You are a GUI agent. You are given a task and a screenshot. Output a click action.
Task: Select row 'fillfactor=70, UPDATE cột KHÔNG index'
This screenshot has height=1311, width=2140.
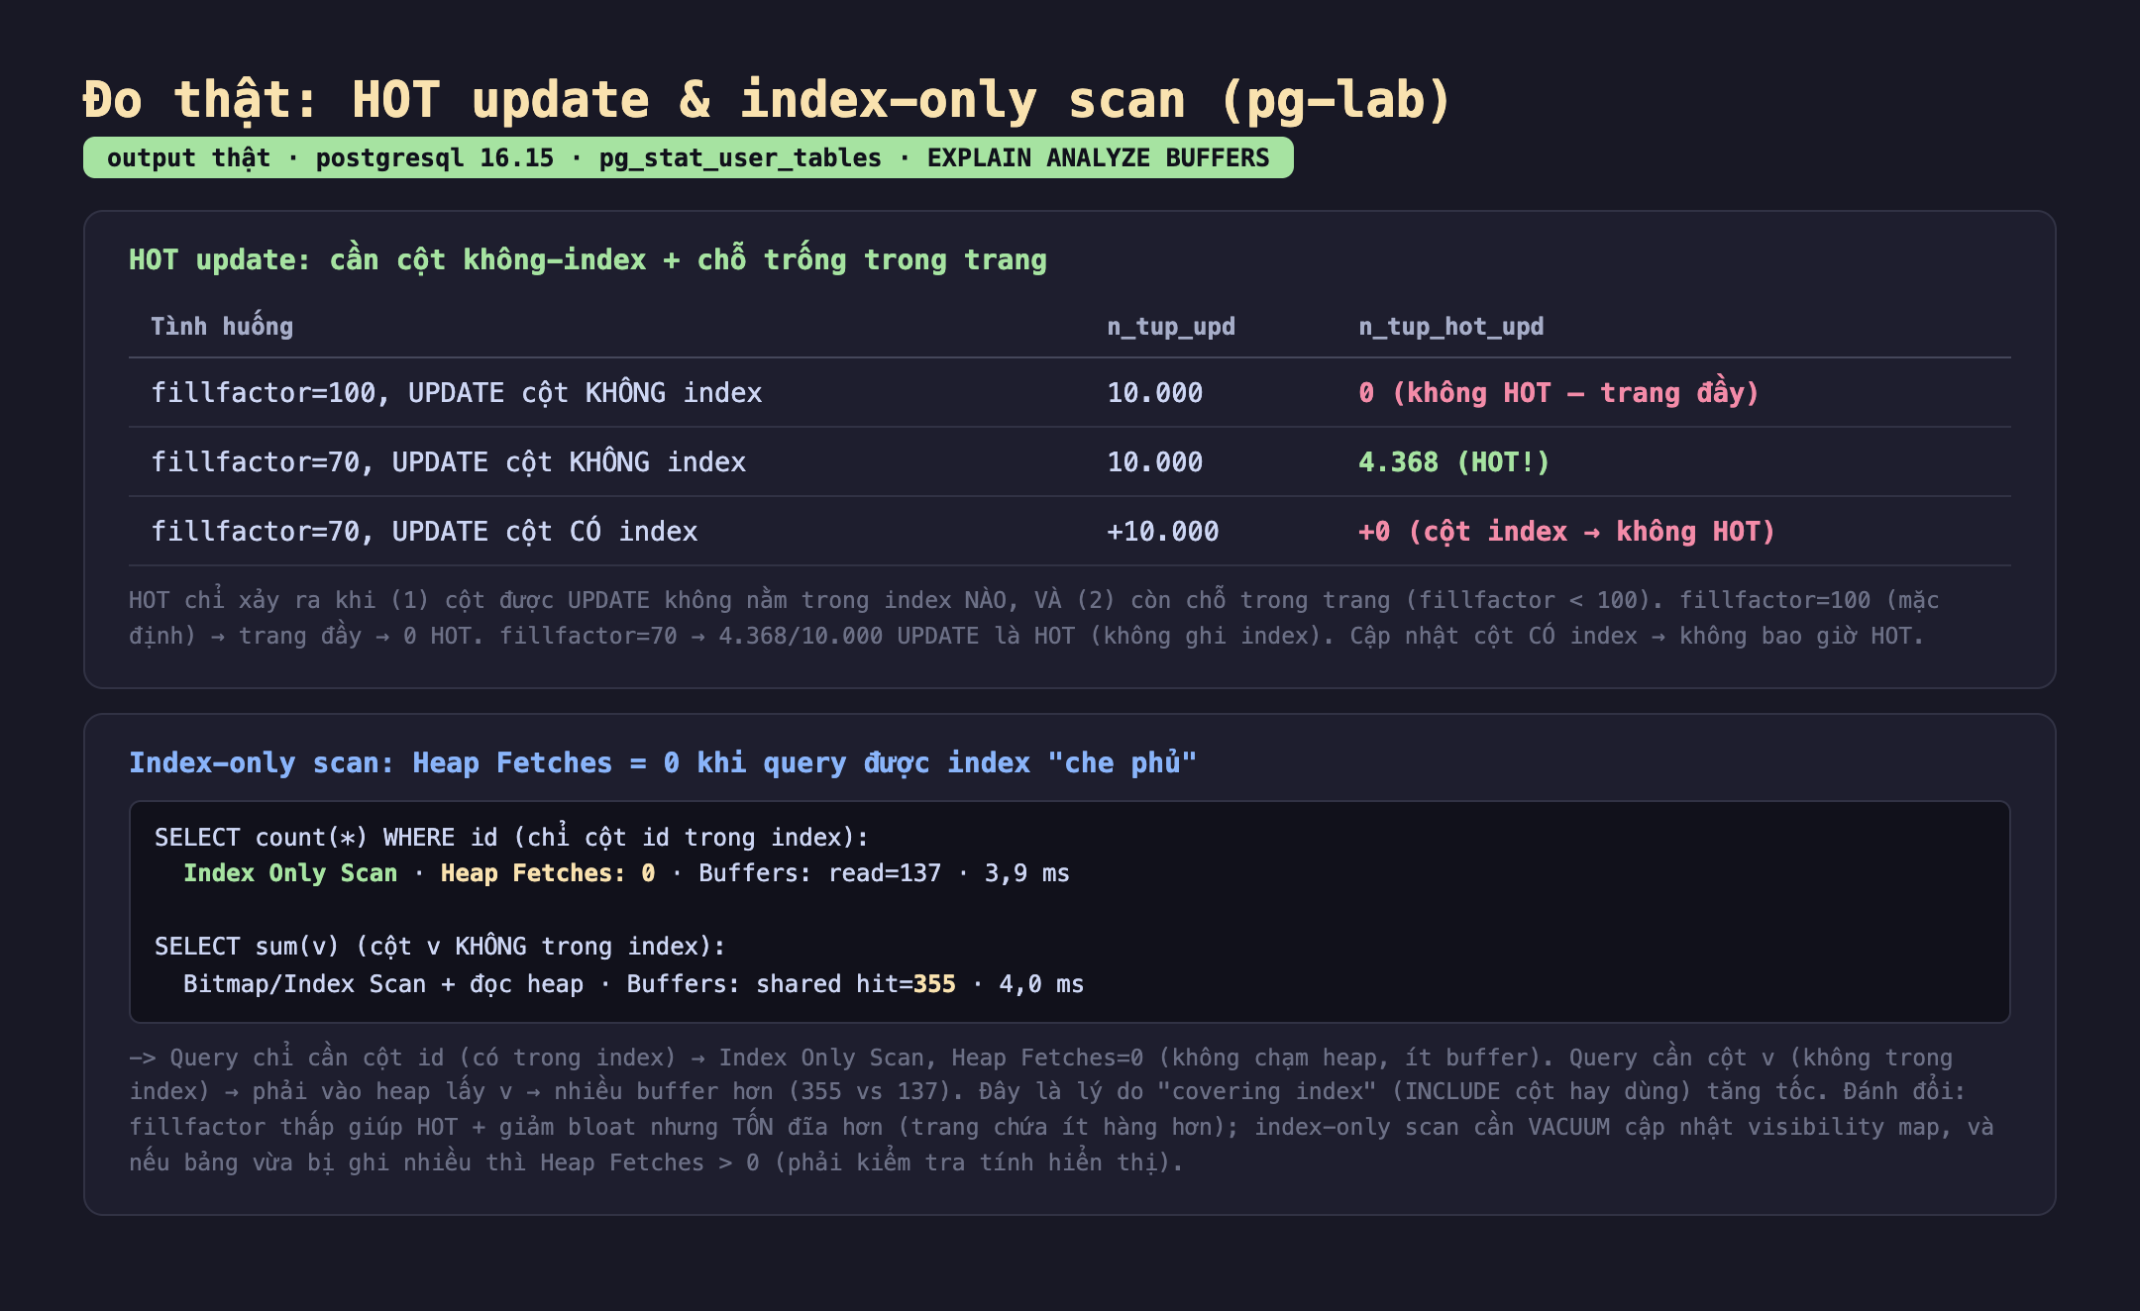tap(1070, 462)
